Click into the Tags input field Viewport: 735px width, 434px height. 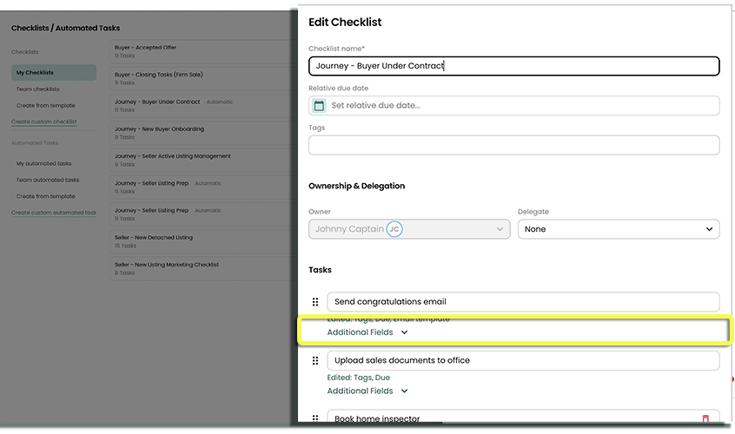513,145
